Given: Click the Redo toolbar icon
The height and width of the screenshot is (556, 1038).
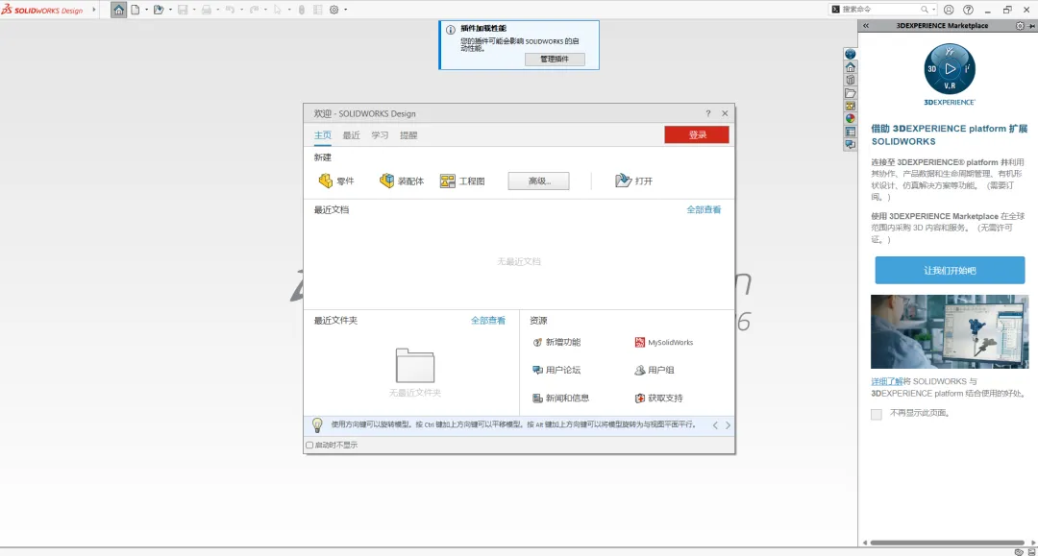Looking at the screenshot, I should coord(254,10).
